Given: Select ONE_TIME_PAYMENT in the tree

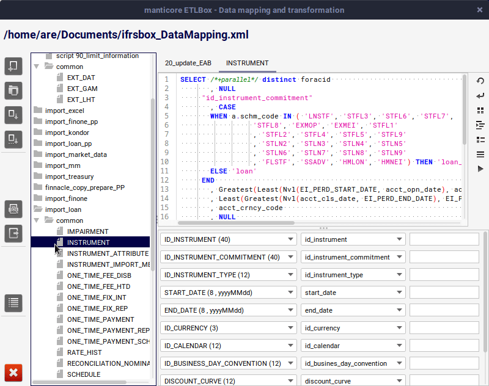Looking at the screenshot, I should 100,319.
